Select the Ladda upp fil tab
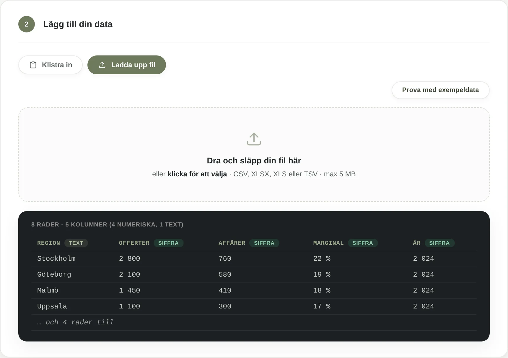Screen dimensions: 508x358 pyautogui.click(x=127, y=65)
